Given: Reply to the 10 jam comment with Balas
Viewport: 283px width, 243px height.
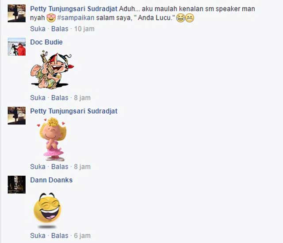Looking at the screenshot, I should pyautogui.click(x=60, y=29).
